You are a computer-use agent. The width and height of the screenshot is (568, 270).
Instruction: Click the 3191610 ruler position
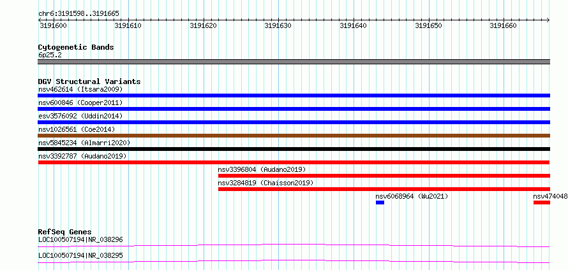(128, 25)
